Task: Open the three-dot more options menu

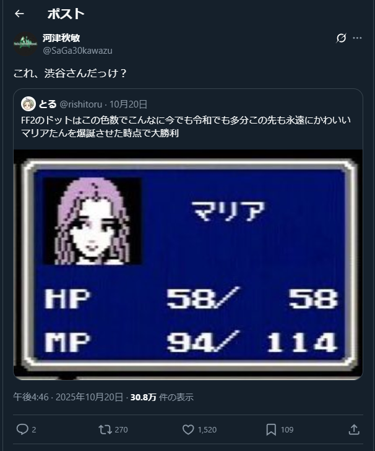Action: [357, 38]
